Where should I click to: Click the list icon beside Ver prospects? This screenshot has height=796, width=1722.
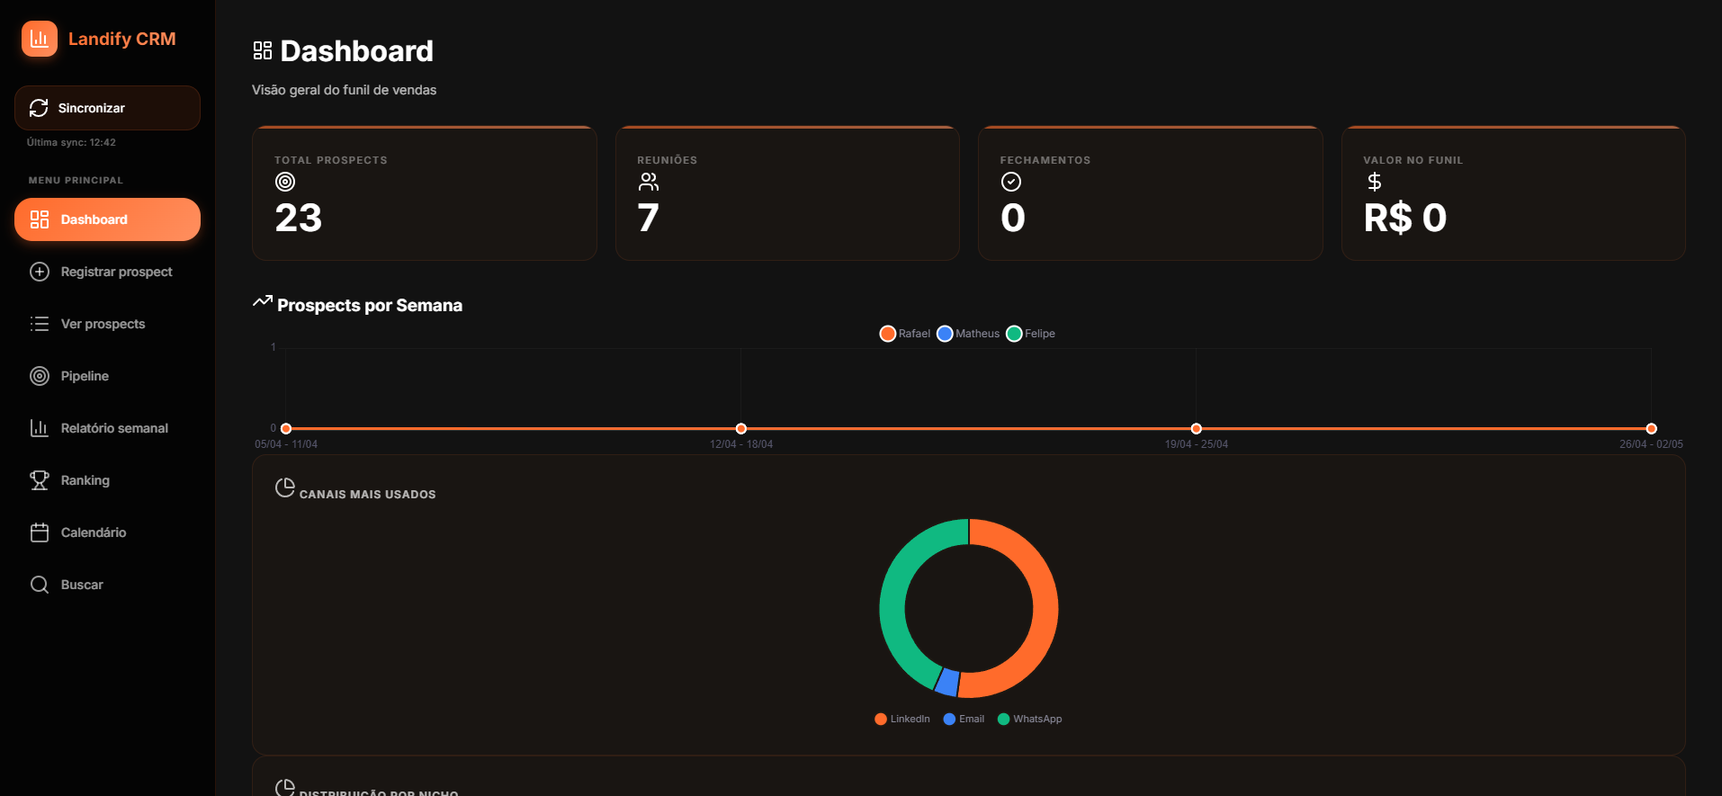pos(40,324)
